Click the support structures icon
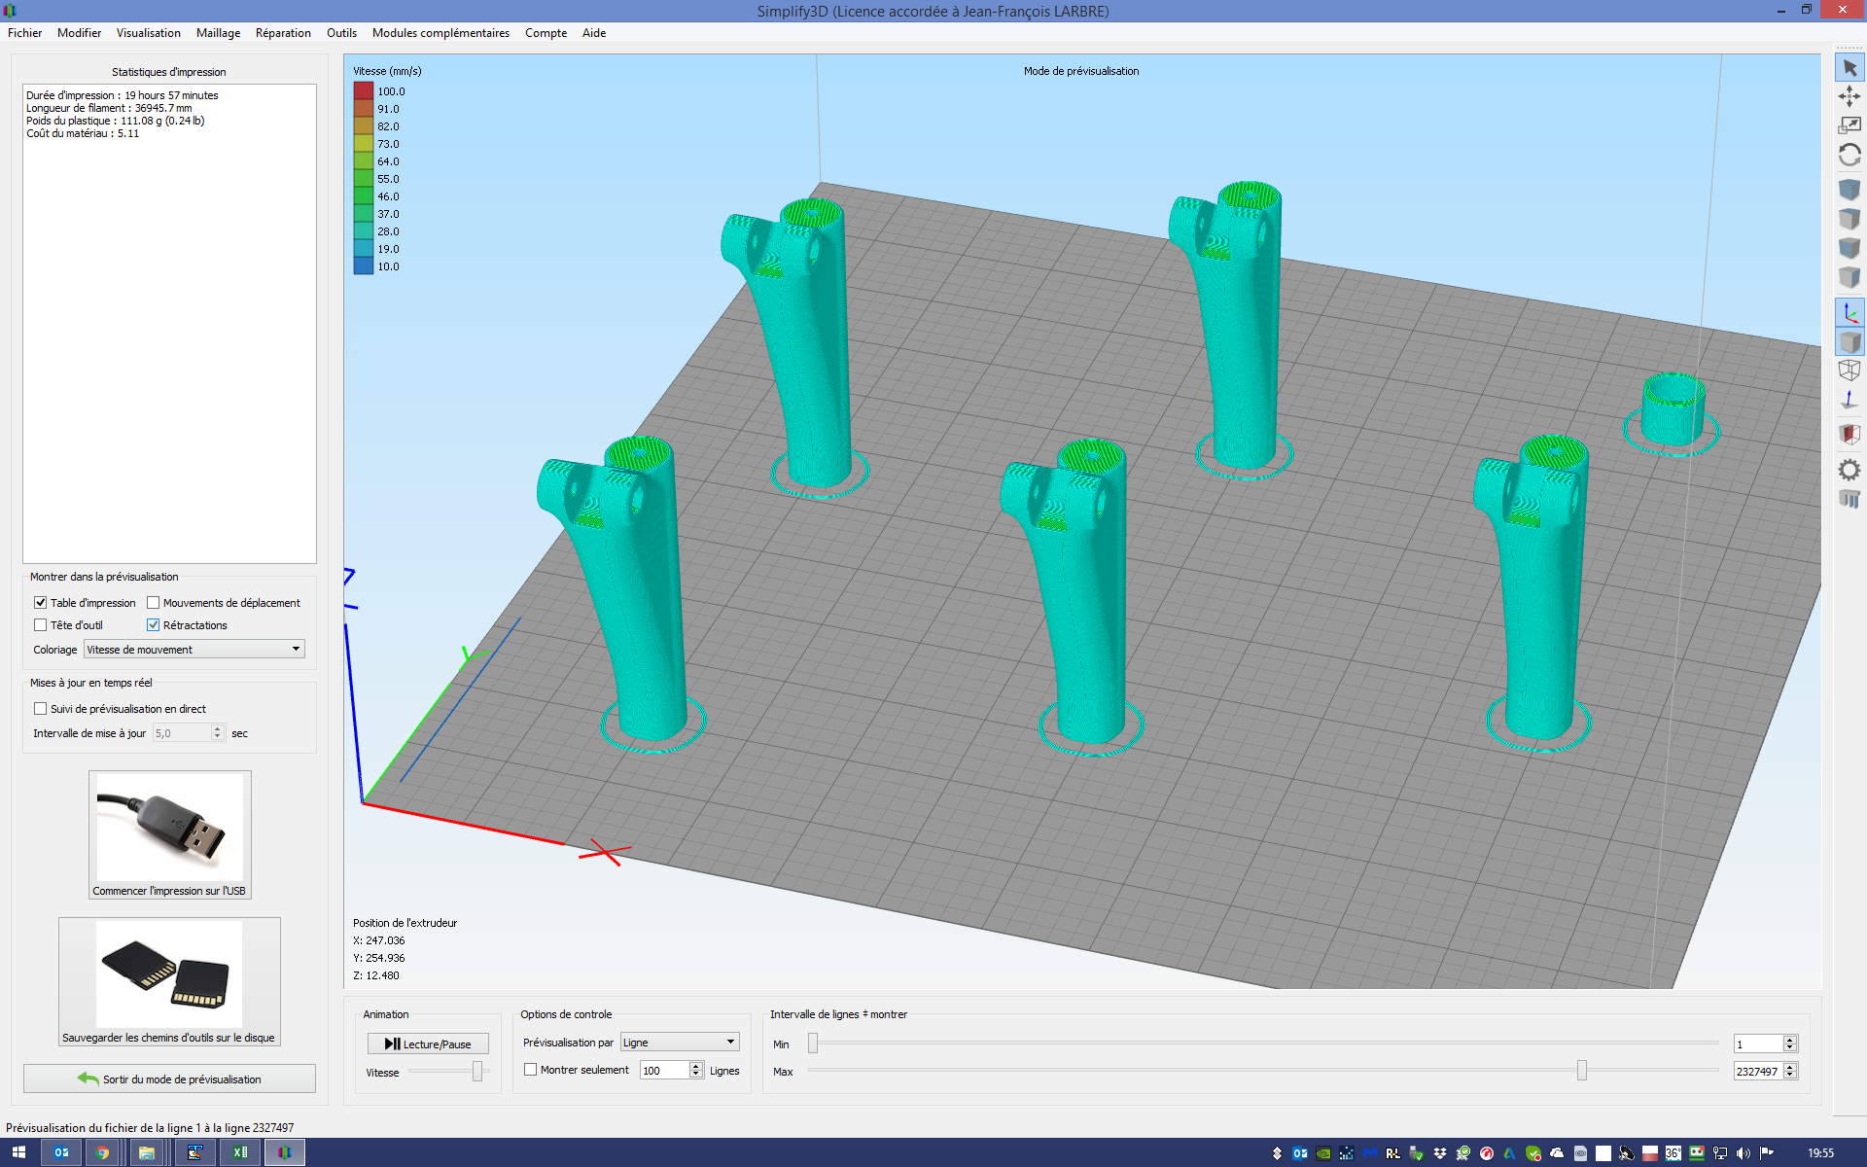This screenshot has width=1867, height=1167. point(1849,499)
